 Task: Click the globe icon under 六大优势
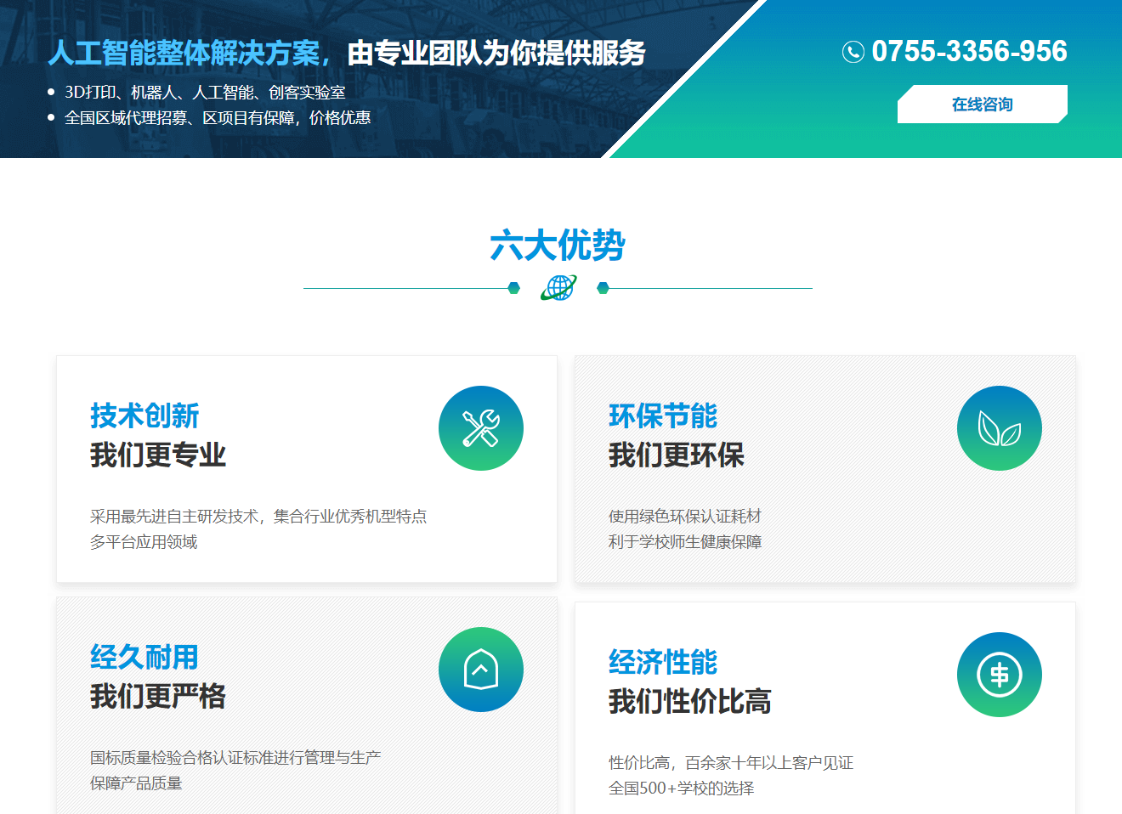pyautogui.click(x=559, y=287)
